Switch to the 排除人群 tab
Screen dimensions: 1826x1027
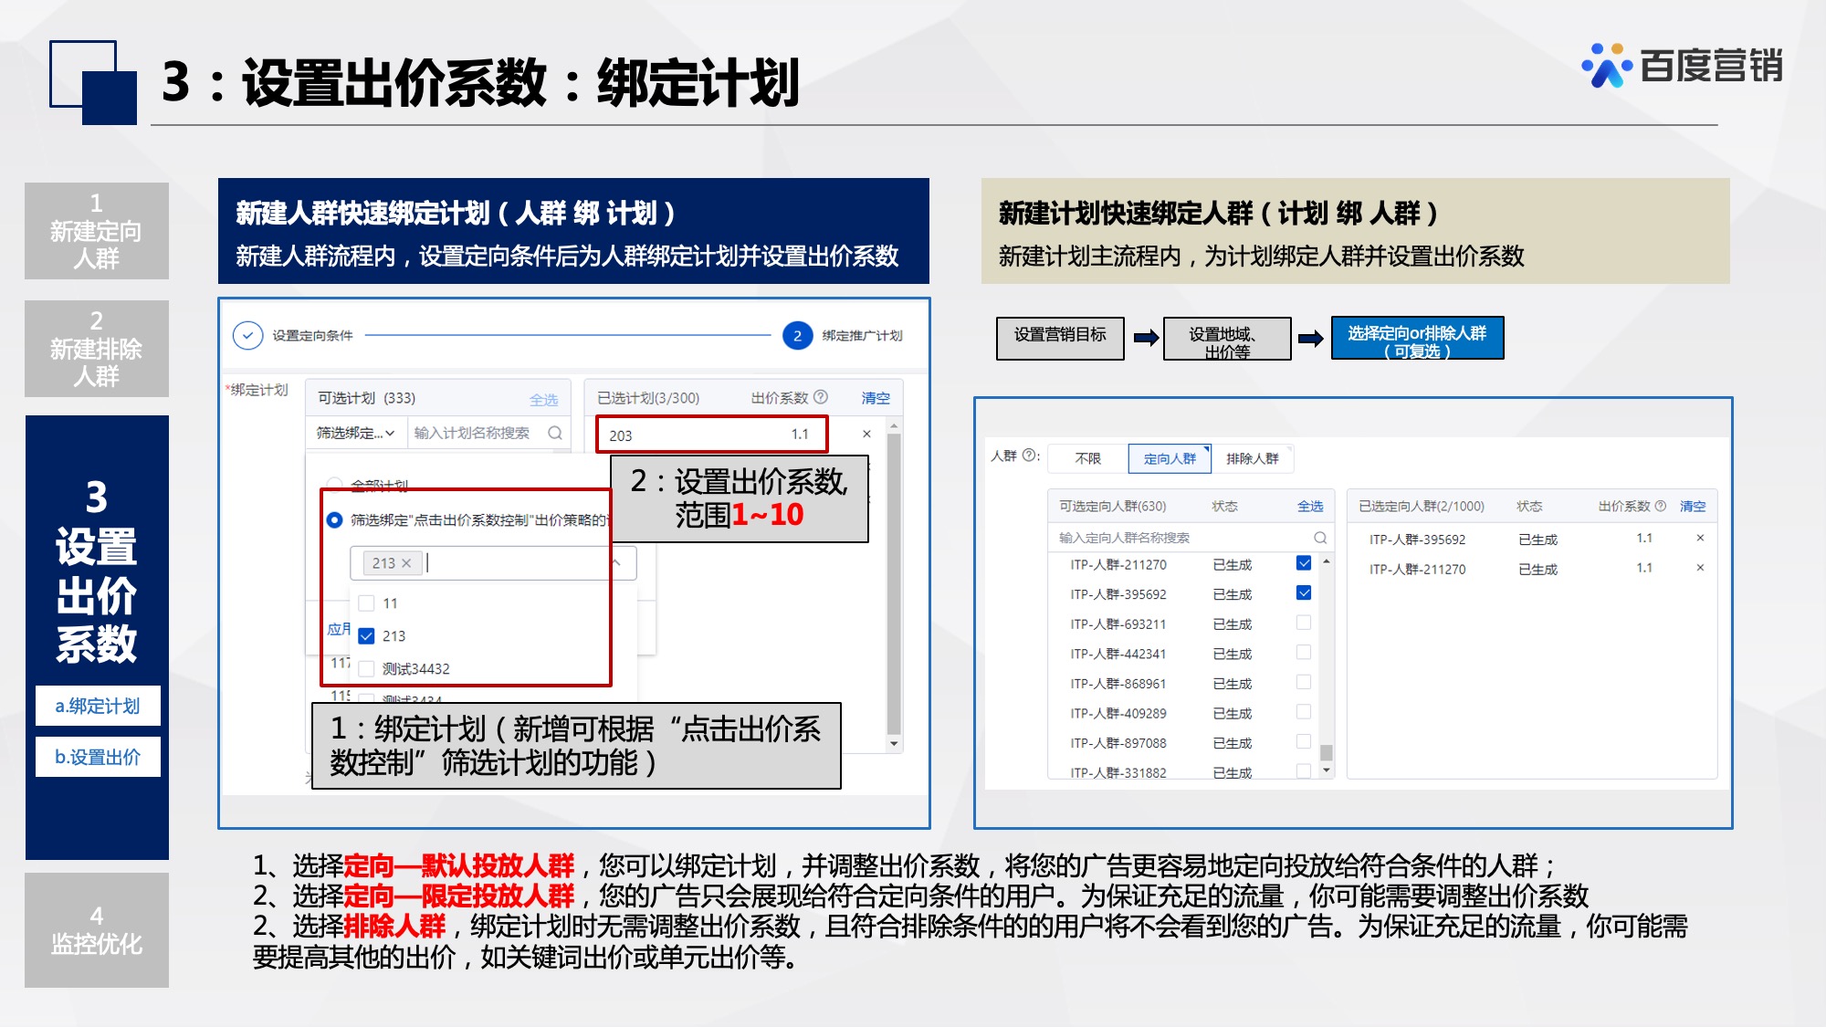pyautogui.click(x=1254, y=459)
